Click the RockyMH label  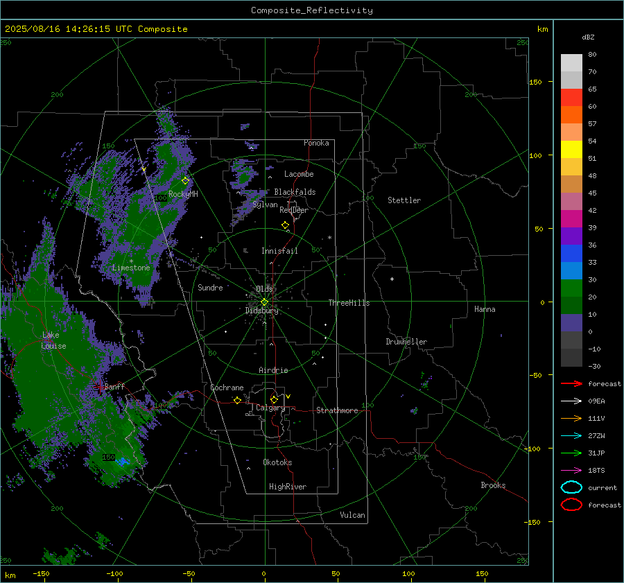183,194
